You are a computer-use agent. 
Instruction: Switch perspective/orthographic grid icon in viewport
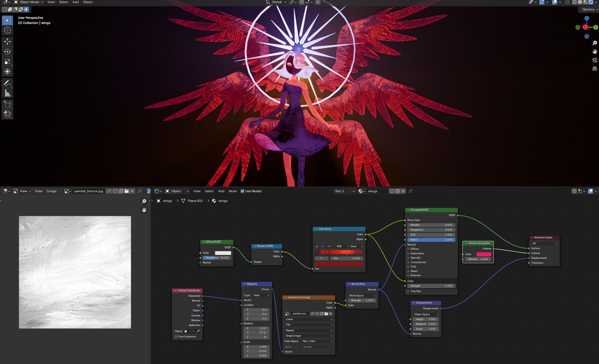pos(595,69)
